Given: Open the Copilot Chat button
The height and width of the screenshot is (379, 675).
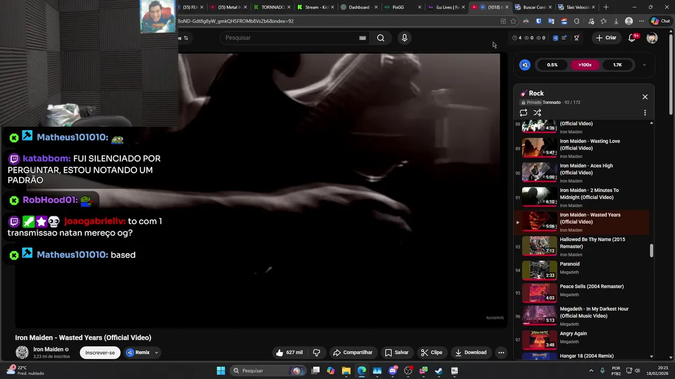Looking at the screenshot, I should (660, 21).
